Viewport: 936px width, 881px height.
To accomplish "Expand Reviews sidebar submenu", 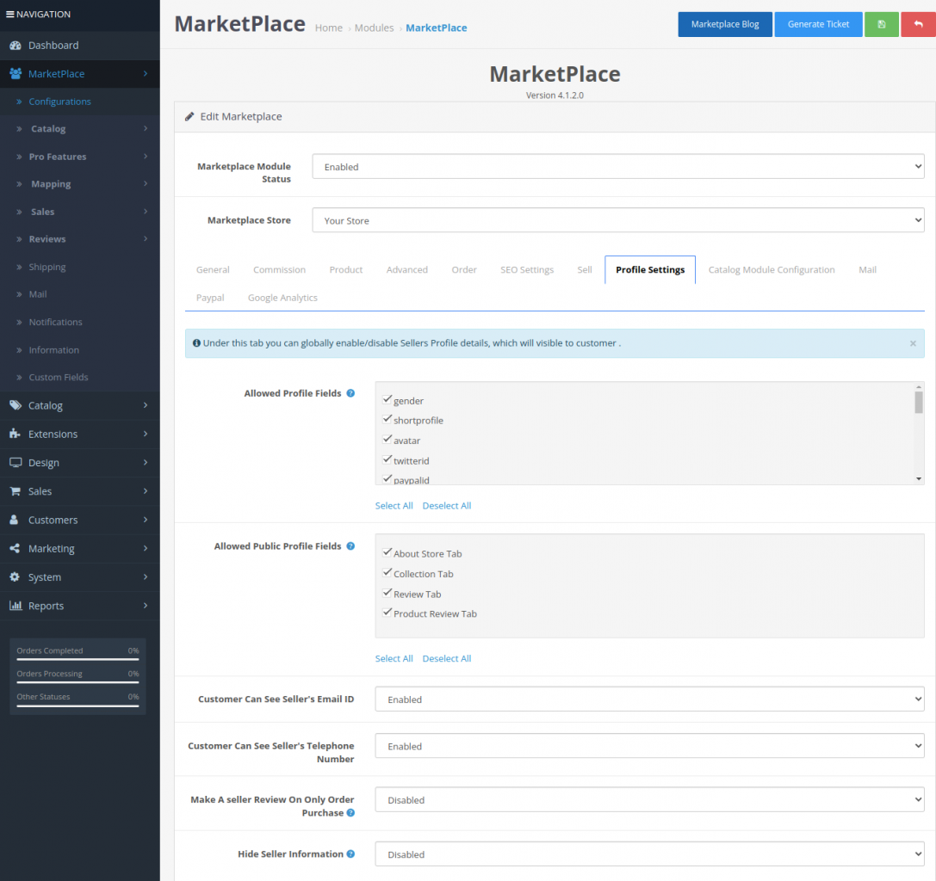I will click(x=80, y=238).
